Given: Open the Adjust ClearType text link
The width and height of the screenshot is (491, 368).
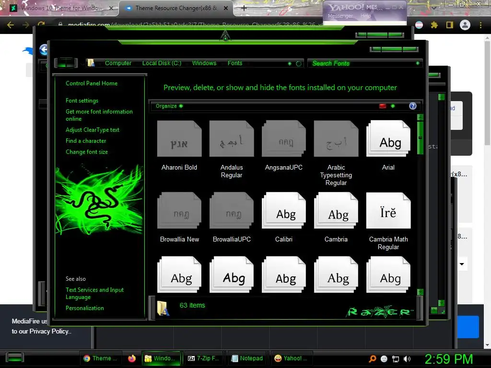Looking at the screenshot, I should [93, 129].
